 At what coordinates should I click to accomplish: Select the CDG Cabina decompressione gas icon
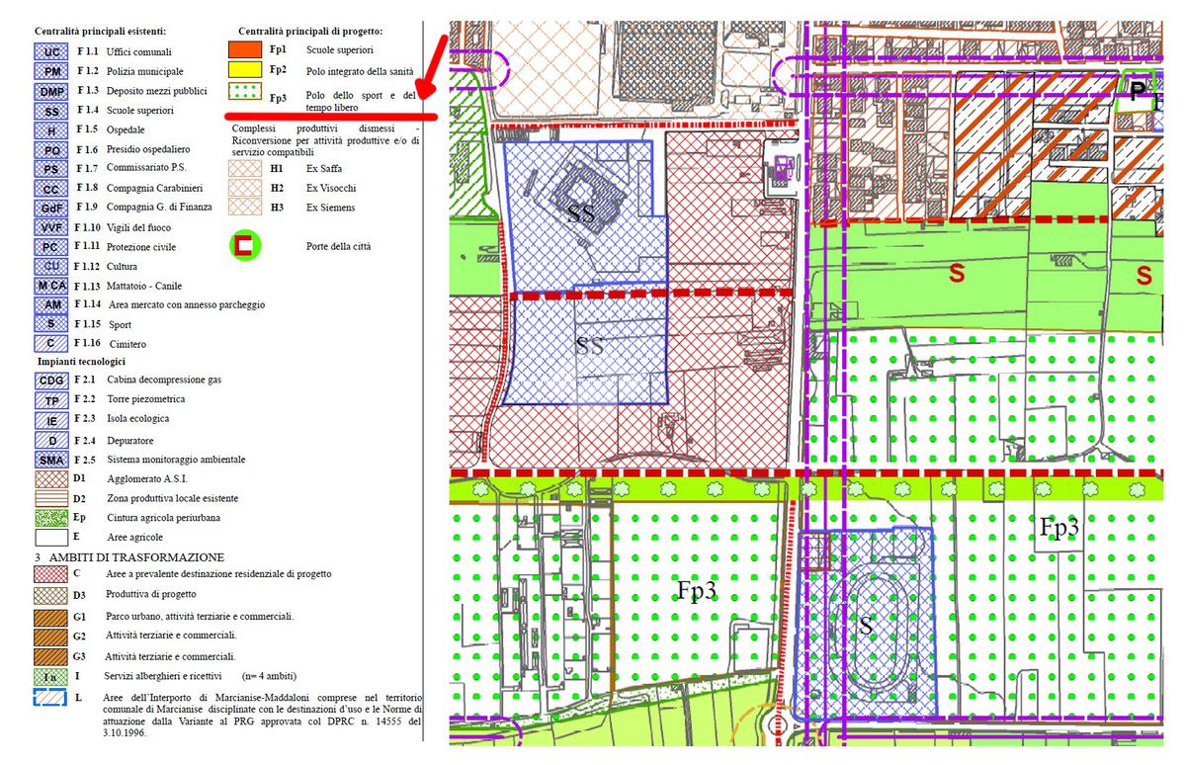click(x=51, y=381)
